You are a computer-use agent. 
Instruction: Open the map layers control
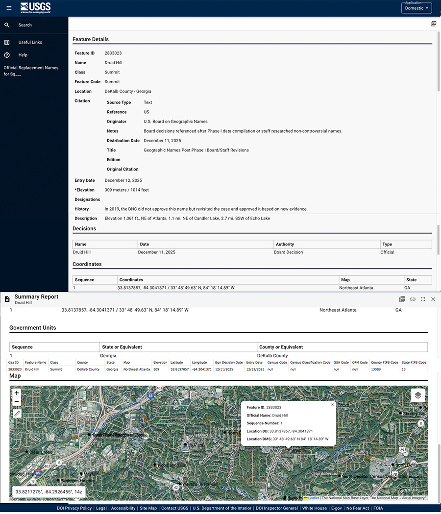pyautogui.click(x=417, y=395)
